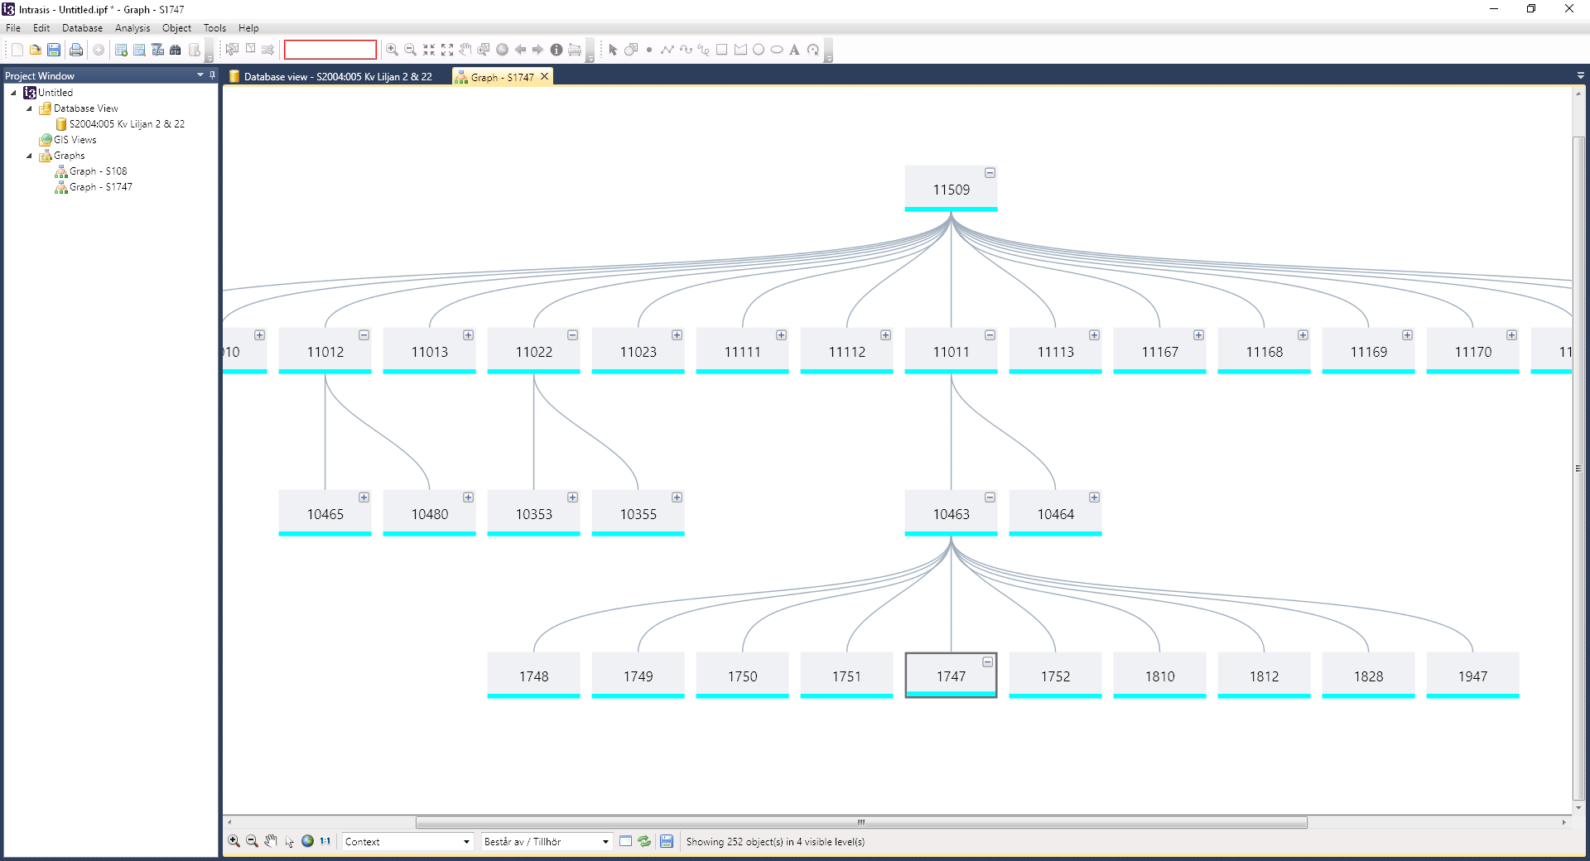This screenshot has width=1590, height=861.
Task: Open the Context dropdown
Action: [407, 841]
